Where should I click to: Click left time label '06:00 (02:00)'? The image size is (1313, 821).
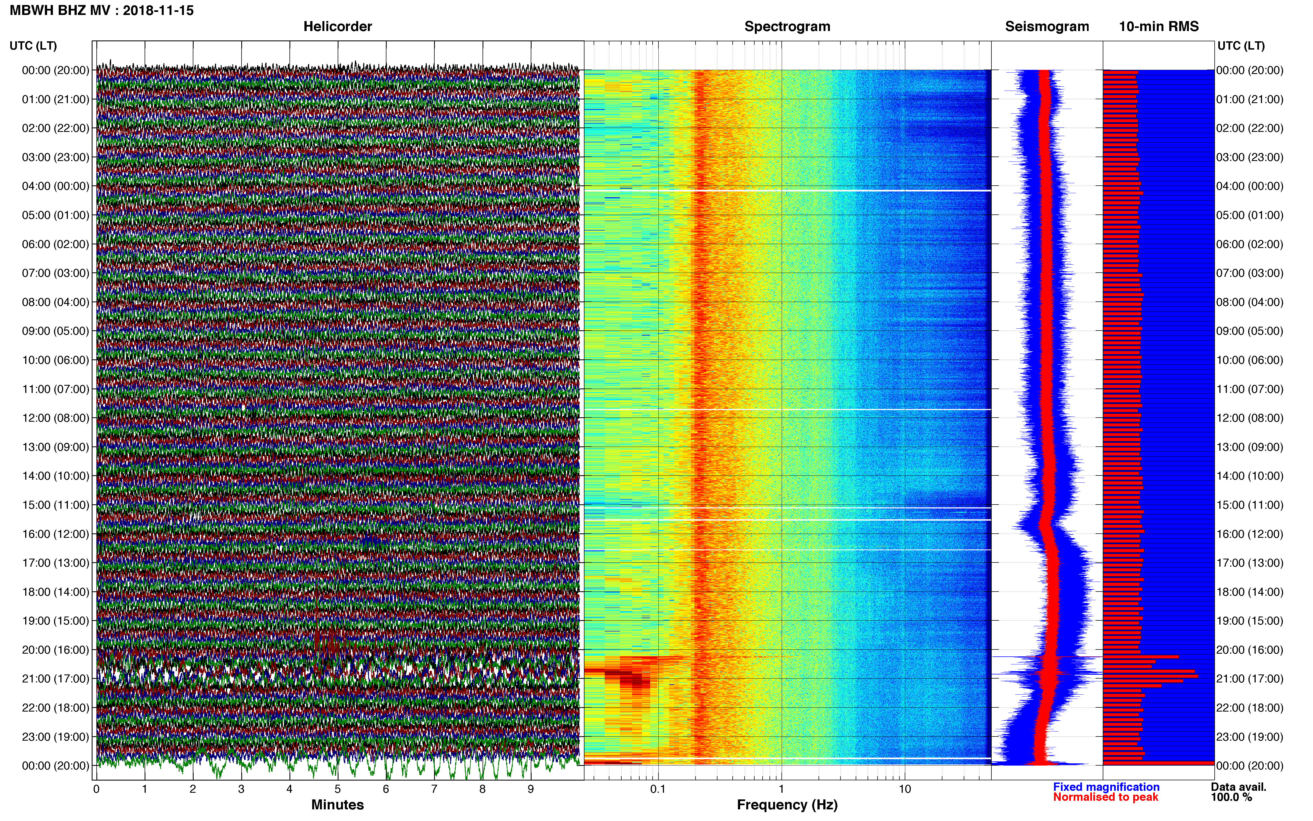click(55, 244)
